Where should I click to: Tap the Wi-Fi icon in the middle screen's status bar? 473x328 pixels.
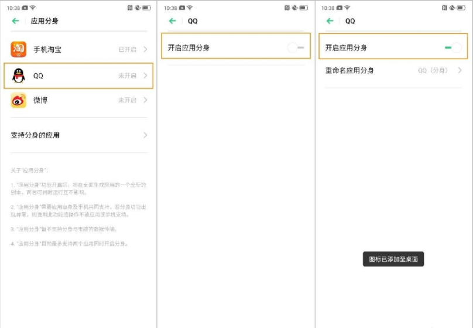tap(190, 8)
